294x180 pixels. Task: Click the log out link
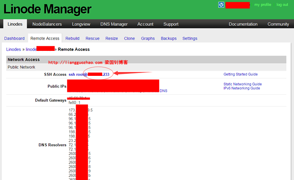click(x=282, y=5)
